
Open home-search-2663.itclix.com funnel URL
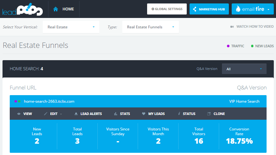[49, 101]
